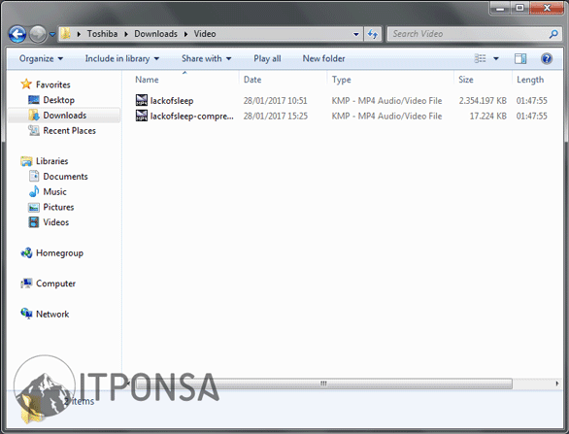Click the 2.354.197 KB size cell

(x=483, y=101)
